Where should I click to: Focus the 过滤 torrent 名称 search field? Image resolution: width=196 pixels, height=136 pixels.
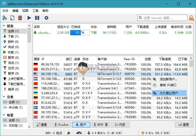coord(162,18)
